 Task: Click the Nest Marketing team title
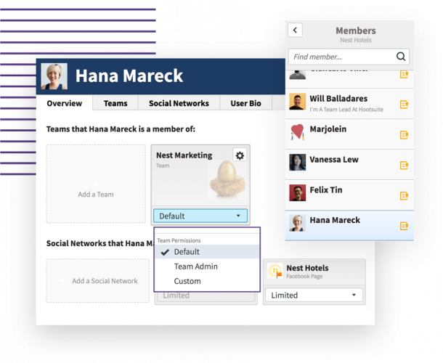[x=184, y=155]
